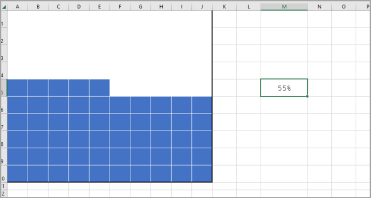The image size is (371, 198).
Task: Click the Select All corner triangle
Action: pyautogui.click(x=4, y=7)
